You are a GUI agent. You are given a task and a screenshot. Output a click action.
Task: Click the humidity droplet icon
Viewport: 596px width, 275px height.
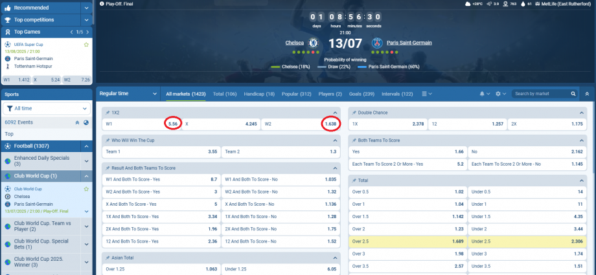pyautogui.click(x=523, y=4)
